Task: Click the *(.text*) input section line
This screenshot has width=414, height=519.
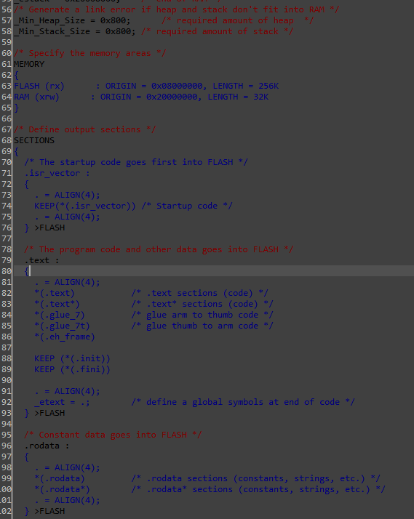Action: pyautogui.click(x=57, y=304)
